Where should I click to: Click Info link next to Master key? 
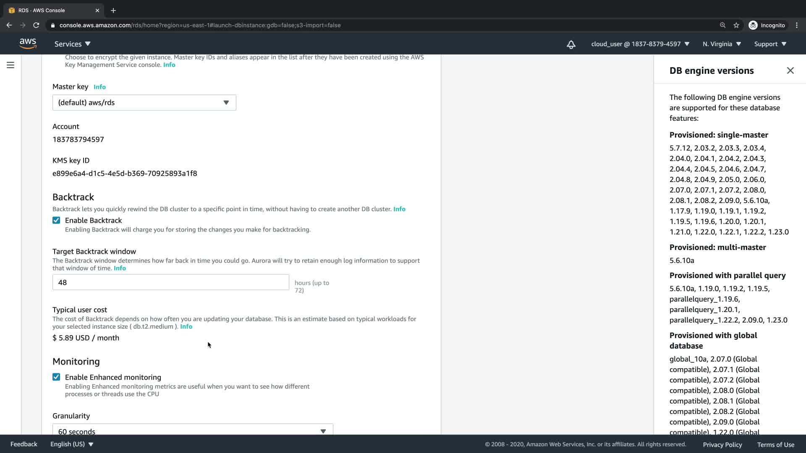click(x=99, y=87)
